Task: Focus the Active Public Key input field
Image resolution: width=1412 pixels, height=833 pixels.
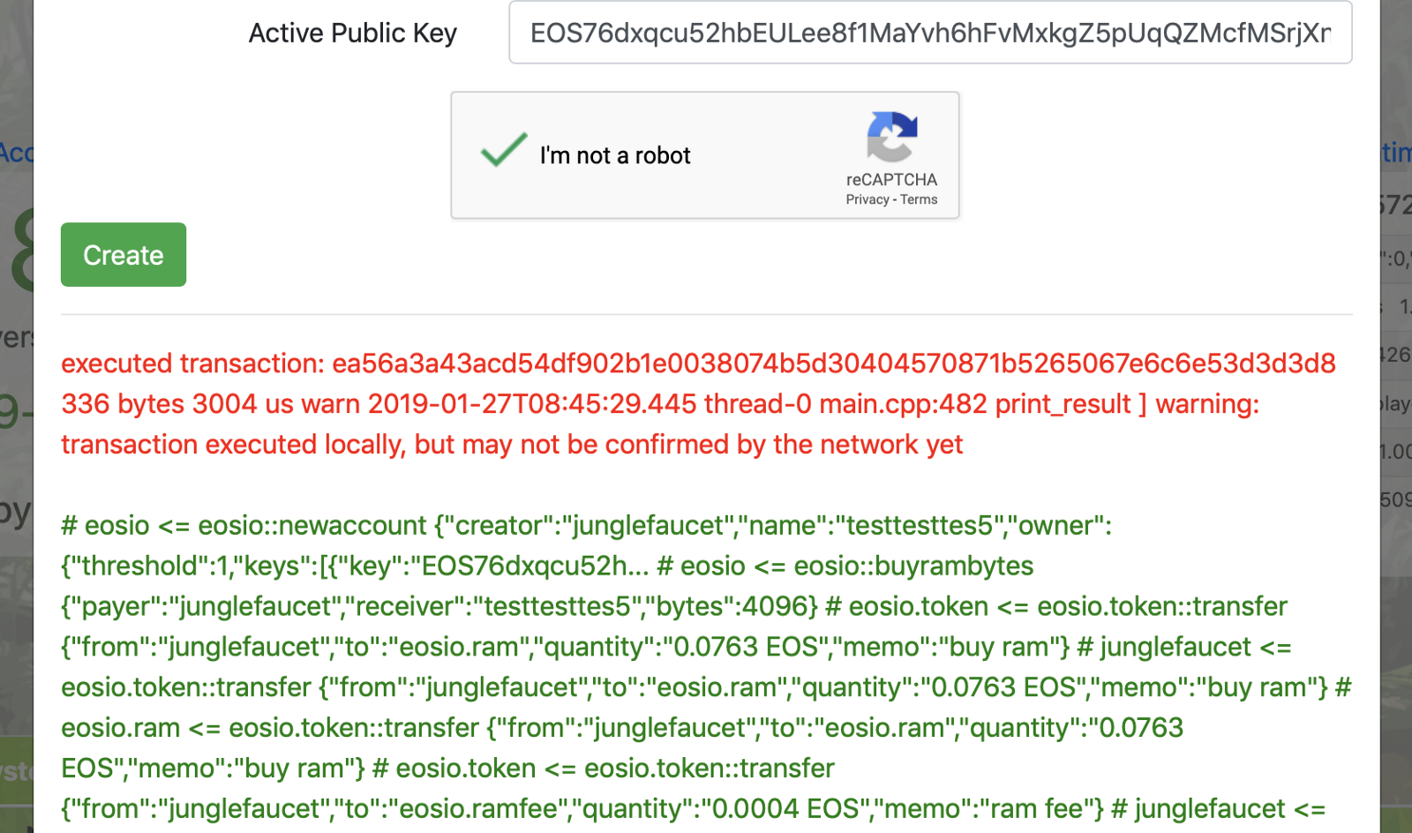Action: 930,33
